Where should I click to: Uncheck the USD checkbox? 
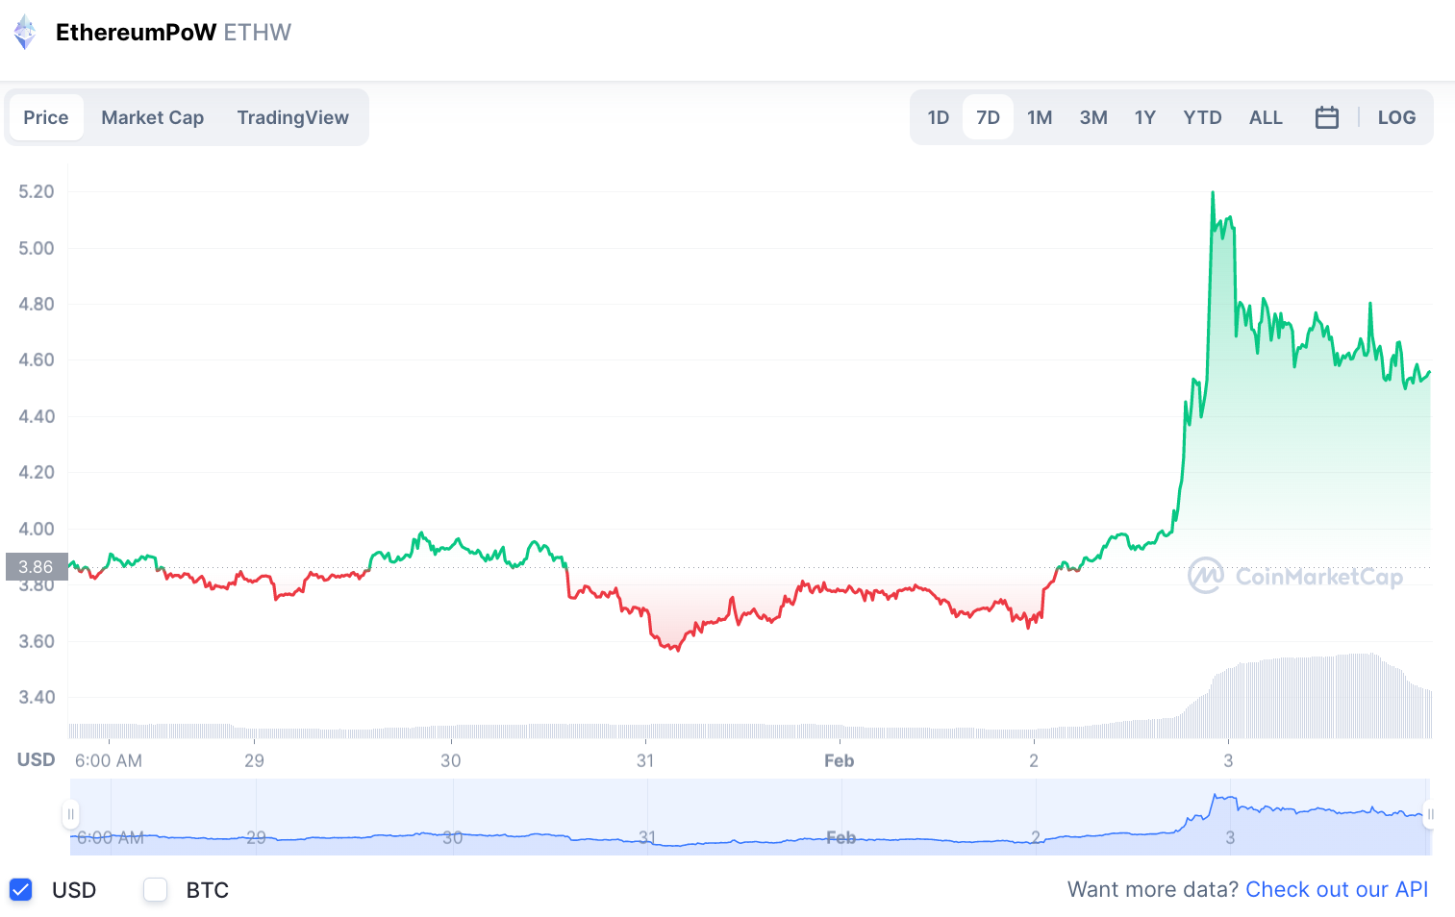[21, 889]
